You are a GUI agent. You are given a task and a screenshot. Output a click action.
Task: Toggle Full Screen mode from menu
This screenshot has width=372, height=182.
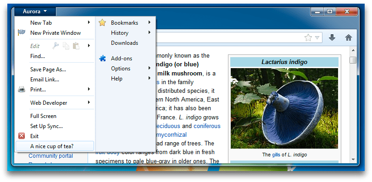coord(55,116)
